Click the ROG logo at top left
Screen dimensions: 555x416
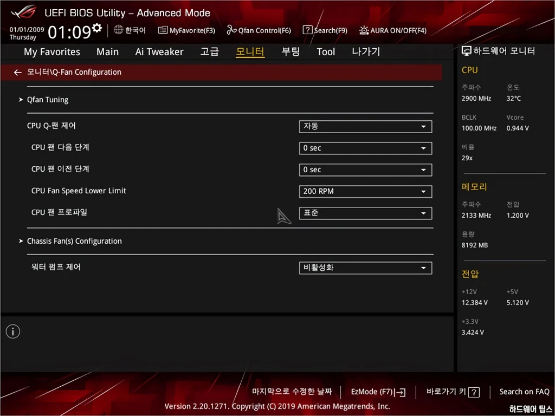[23, 12]
